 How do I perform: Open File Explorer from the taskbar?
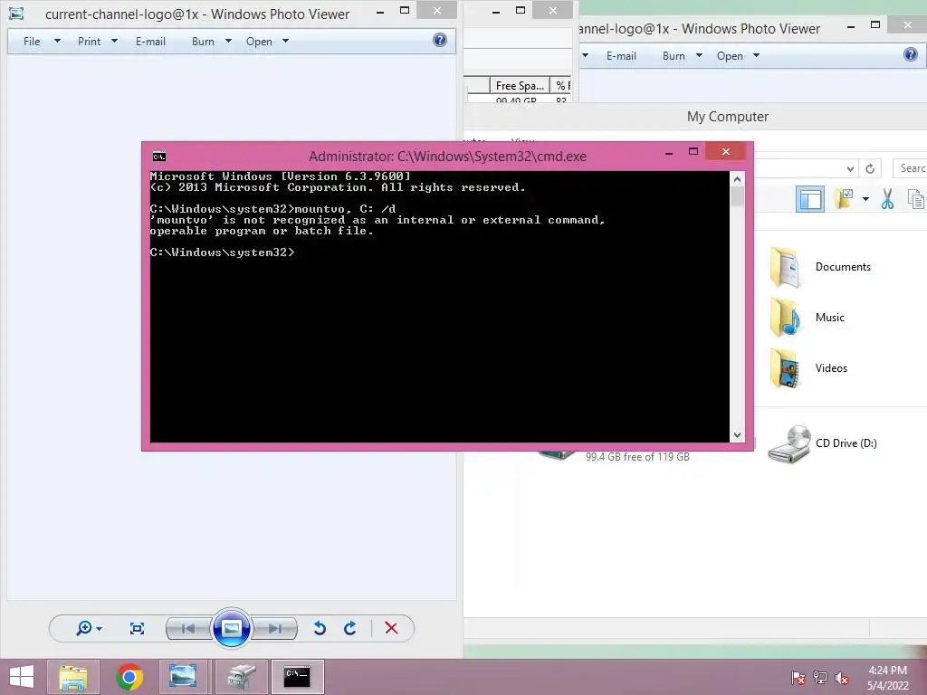tap(72, 677)
